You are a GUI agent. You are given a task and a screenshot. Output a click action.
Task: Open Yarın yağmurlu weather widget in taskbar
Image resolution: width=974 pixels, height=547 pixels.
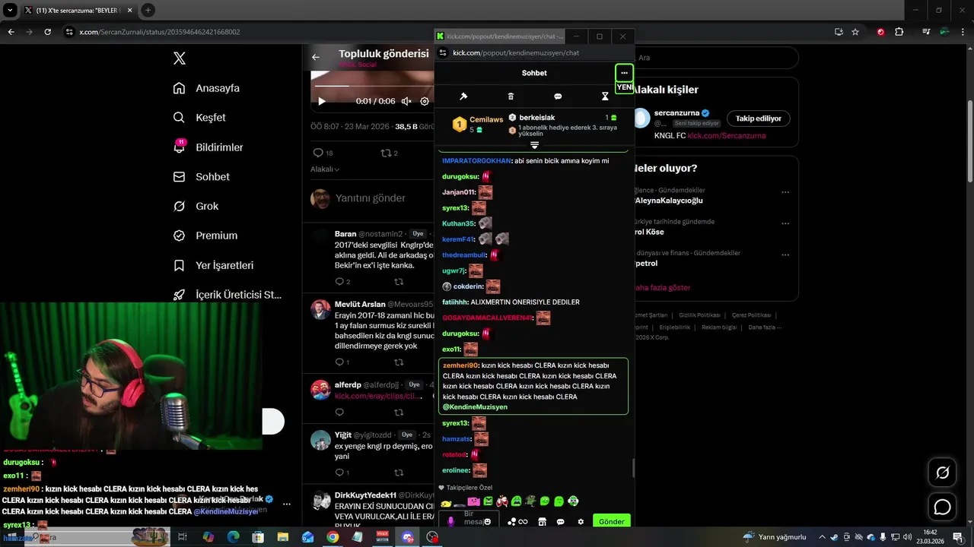pos(773,537)
